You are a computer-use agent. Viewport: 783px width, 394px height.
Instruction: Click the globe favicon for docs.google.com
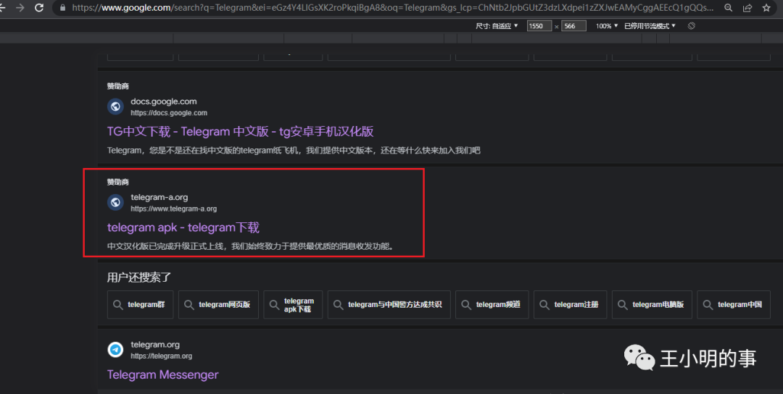(115, 106)
